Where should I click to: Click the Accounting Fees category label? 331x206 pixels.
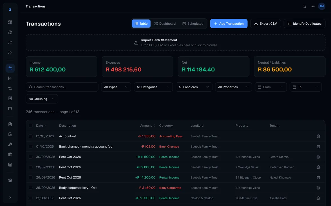tap(171, 136)
